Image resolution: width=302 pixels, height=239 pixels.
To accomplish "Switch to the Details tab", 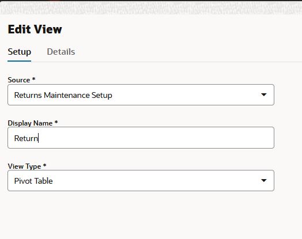I will (61, 52).
